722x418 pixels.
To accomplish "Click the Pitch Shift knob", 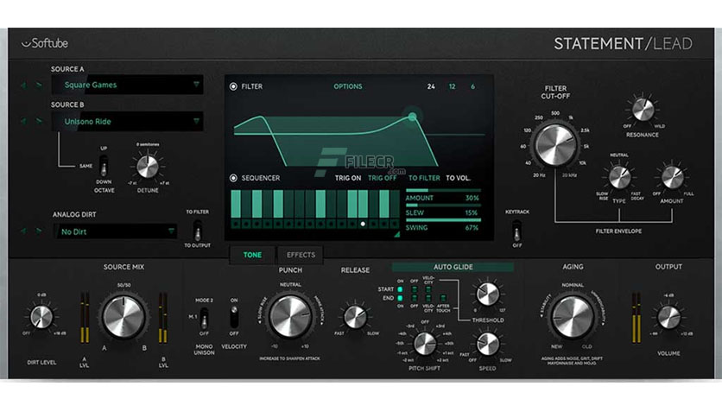I will (x=425, y=344).
